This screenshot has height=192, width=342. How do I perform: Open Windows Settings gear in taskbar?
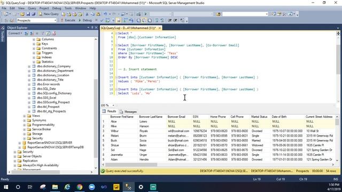click(x=141, y=187)
